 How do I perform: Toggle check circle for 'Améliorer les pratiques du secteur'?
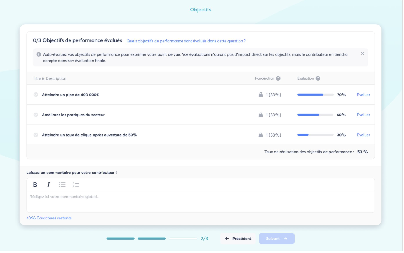[x=36, y=115]
